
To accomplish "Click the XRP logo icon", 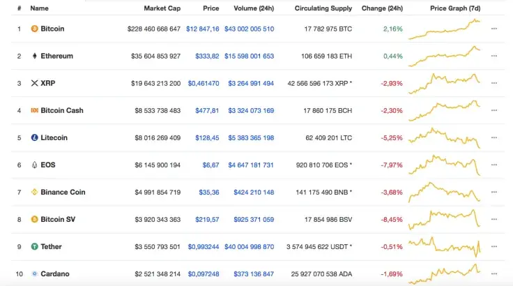I will tap(35, 83).
